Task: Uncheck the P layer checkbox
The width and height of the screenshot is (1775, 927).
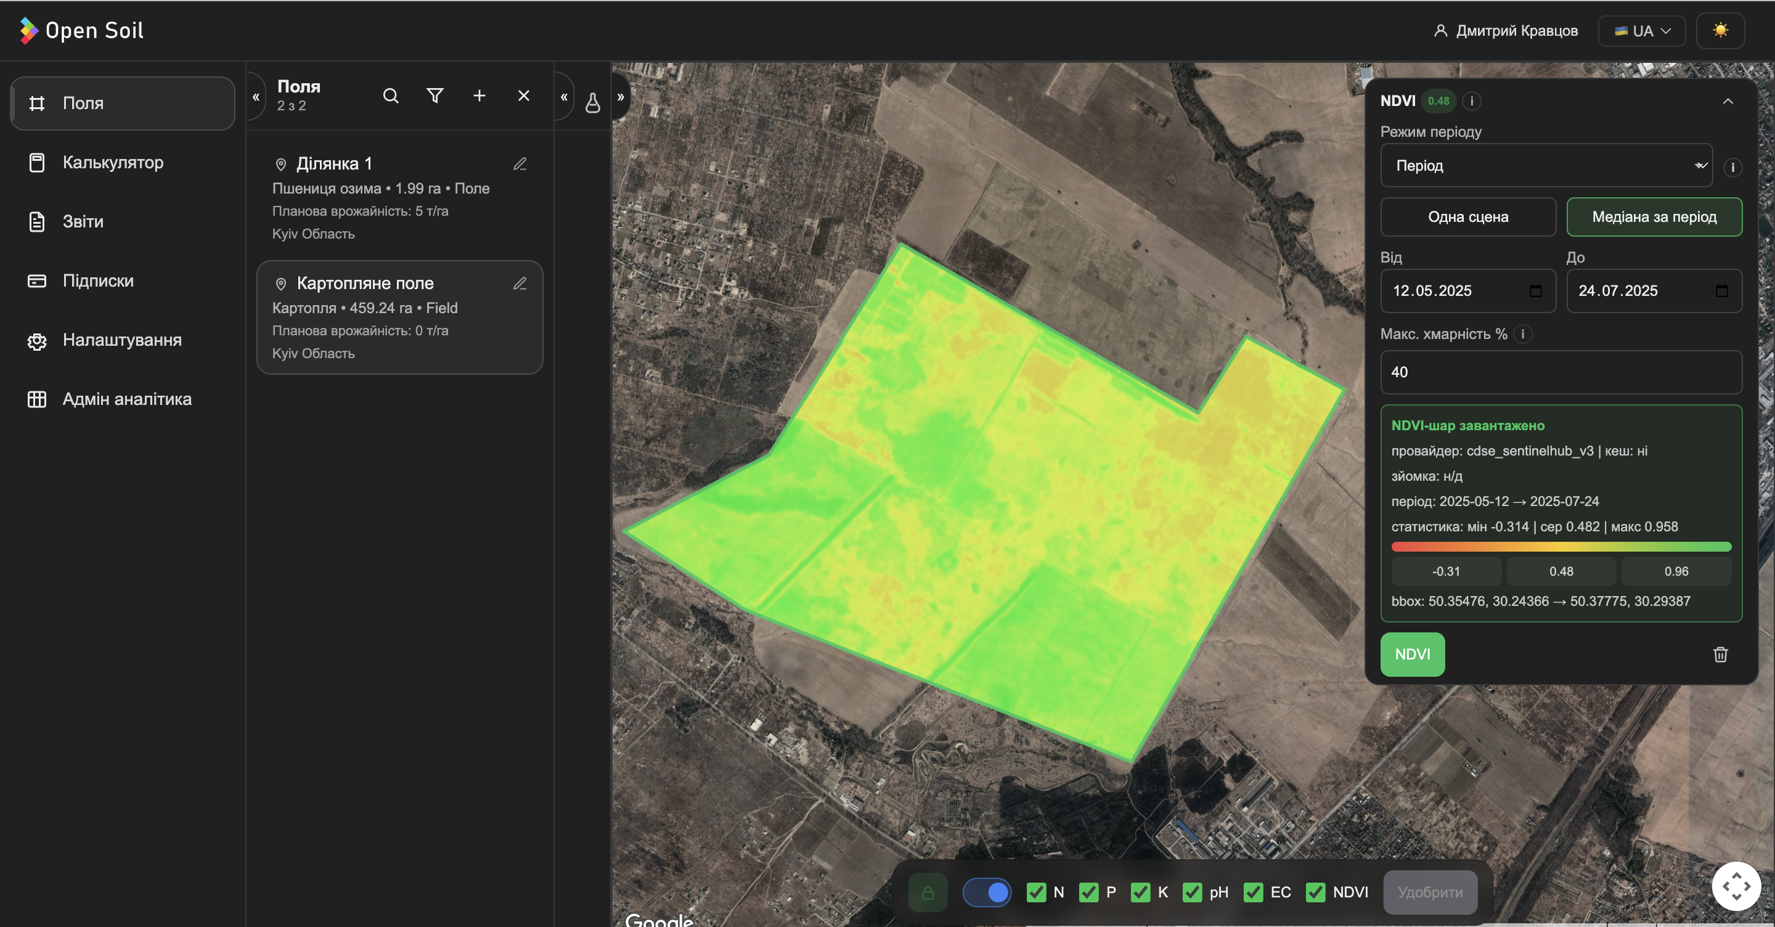Action: (1088, 892)
